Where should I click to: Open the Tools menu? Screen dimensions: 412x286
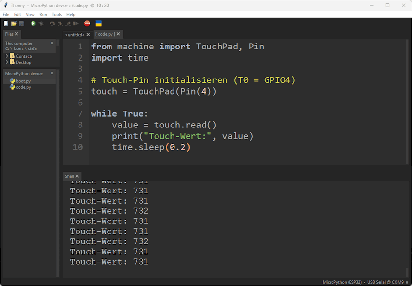[x=57, y=14]
